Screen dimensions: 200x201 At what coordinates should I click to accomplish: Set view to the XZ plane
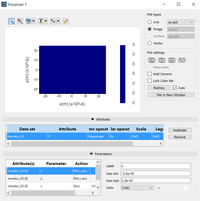(161, 60)
